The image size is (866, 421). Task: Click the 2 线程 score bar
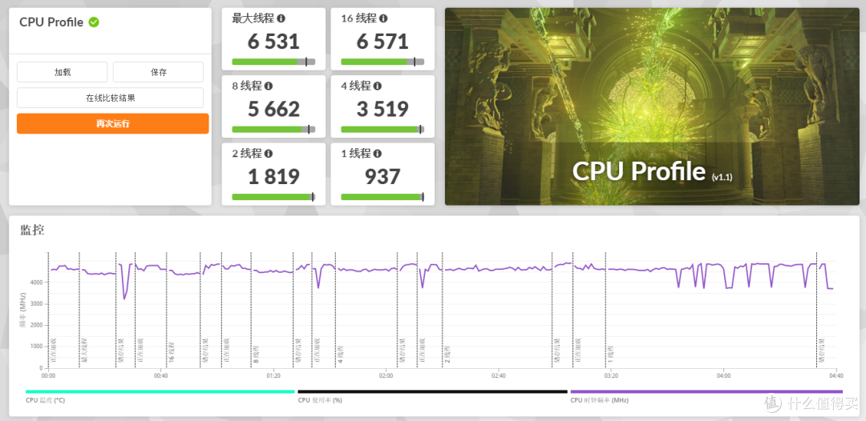(x=273, y=197)
